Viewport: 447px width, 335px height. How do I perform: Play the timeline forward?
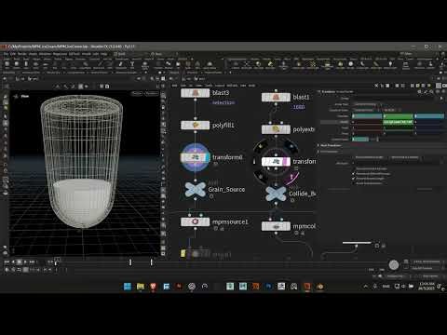[25, 262]
